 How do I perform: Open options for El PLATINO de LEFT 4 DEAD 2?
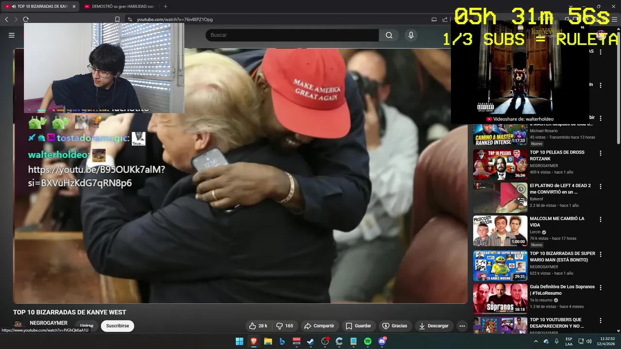click(601, 187)
